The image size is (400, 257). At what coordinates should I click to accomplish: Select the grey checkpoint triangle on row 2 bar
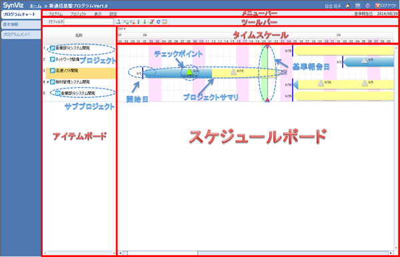tap(365, 60)
